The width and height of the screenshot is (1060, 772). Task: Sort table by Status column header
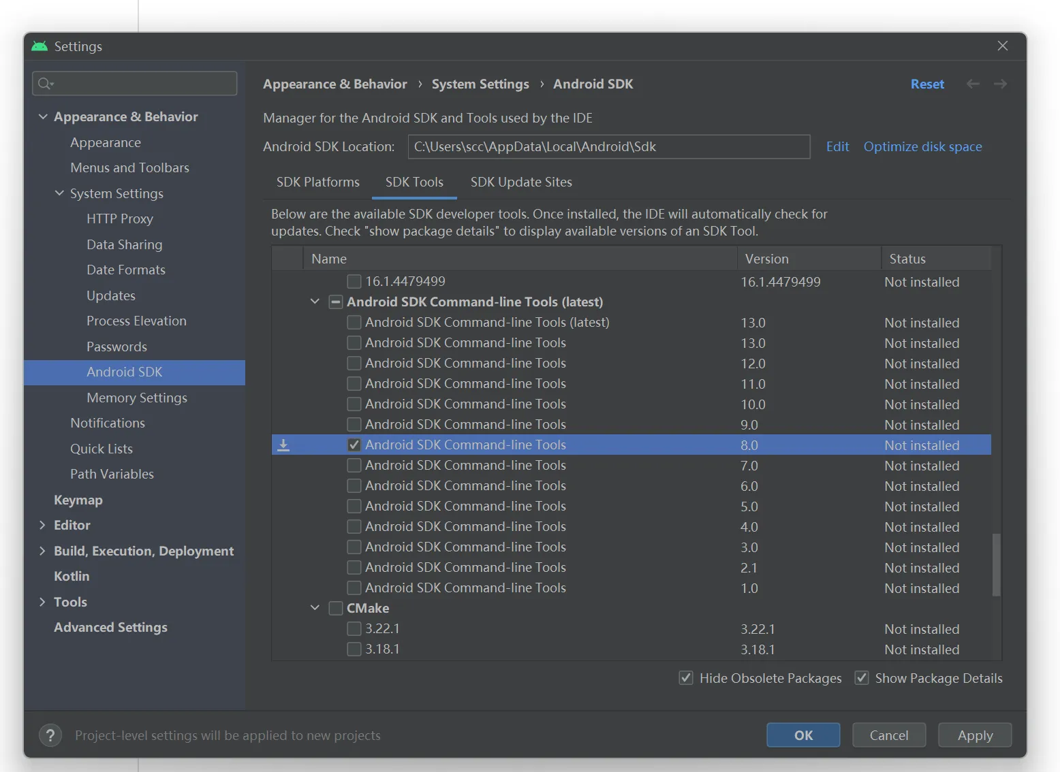tap(936, 259)
